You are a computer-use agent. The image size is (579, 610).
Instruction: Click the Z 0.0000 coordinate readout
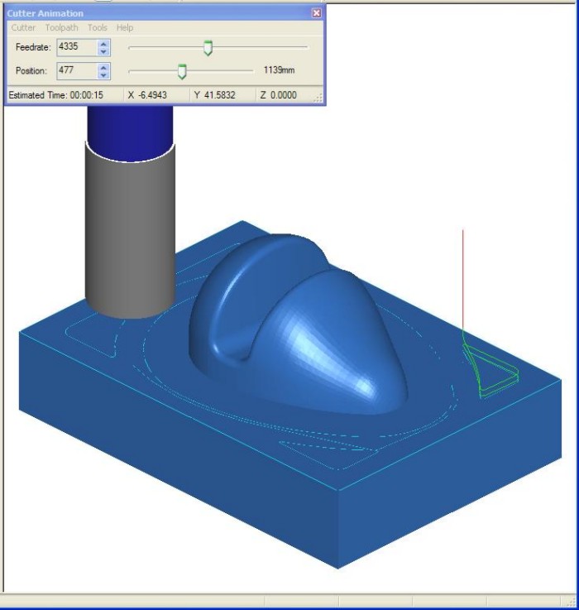click(x=279, y=95)
